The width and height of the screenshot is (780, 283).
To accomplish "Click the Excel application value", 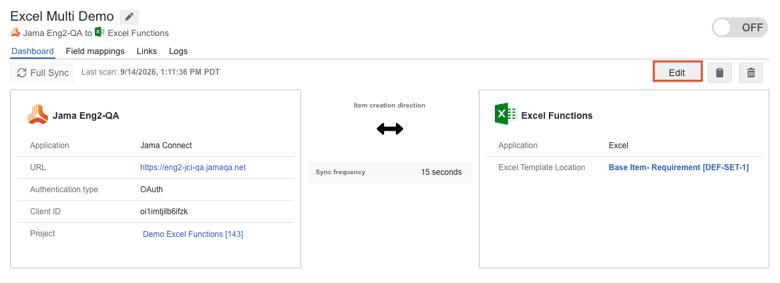I will click(618, 146).
